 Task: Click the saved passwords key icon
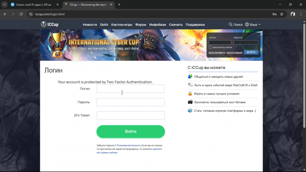pyautogui.click(x=275, y=14)
